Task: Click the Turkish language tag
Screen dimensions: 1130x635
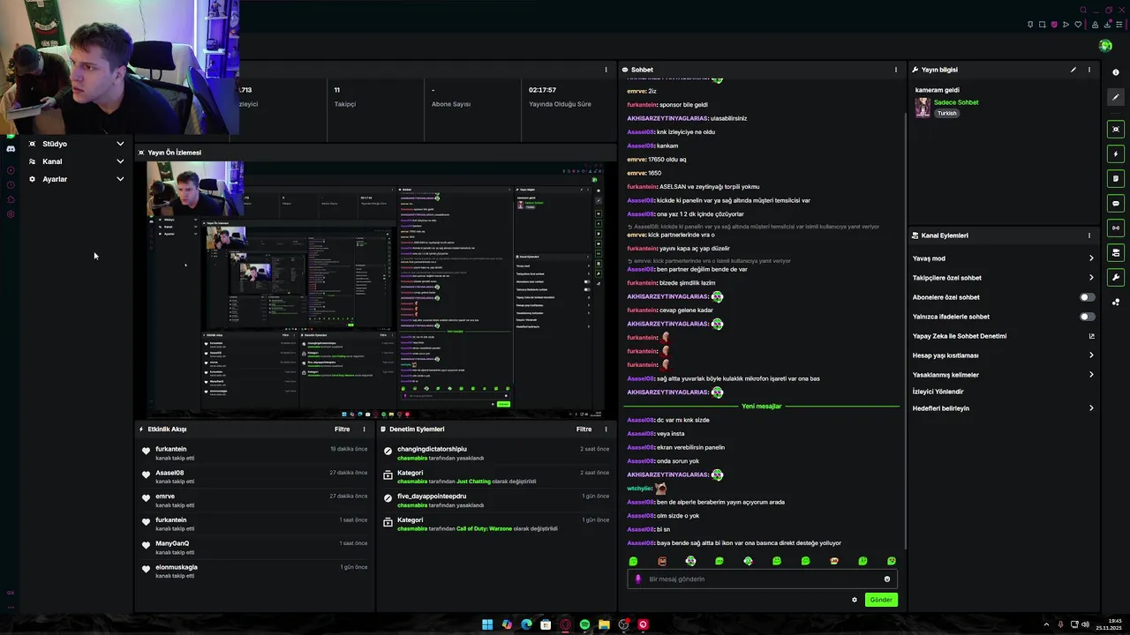Action: pyautogui.click(x=946, y=113)
